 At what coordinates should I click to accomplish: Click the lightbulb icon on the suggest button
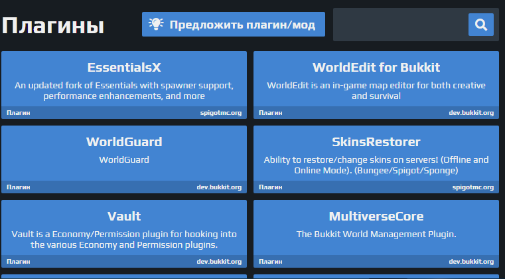click(156, 24)
